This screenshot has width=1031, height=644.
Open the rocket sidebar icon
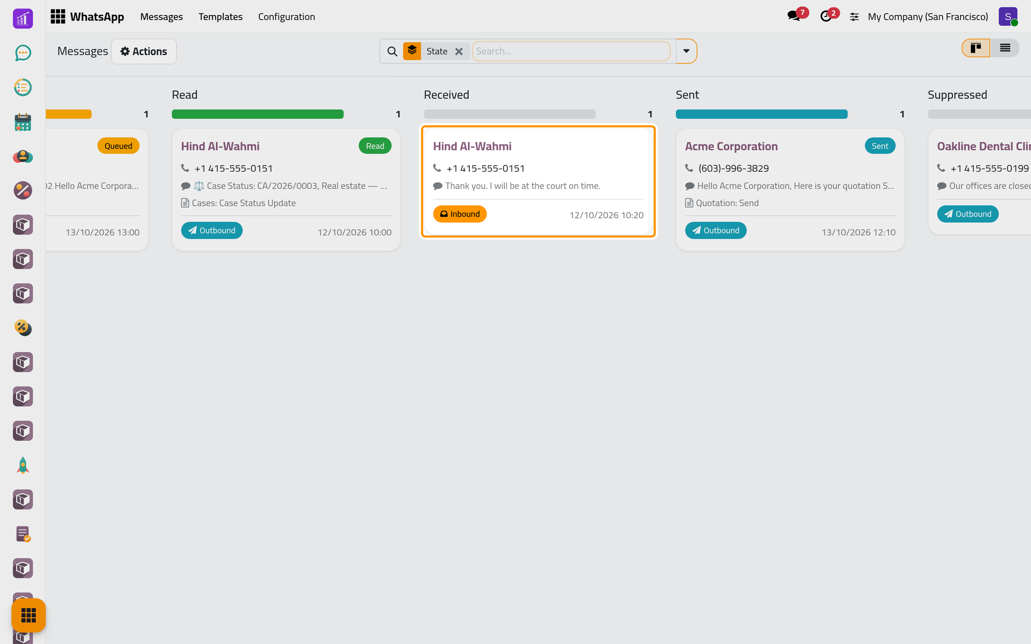coord(23,465)
